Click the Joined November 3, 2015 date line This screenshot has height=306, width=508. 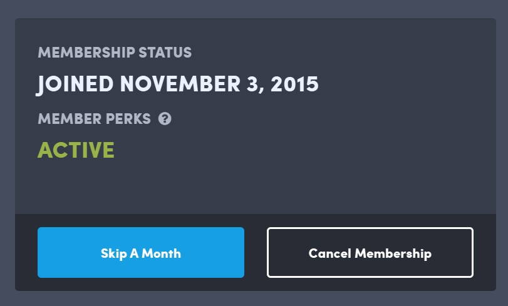pyautogui.click(x=177, y=84)
